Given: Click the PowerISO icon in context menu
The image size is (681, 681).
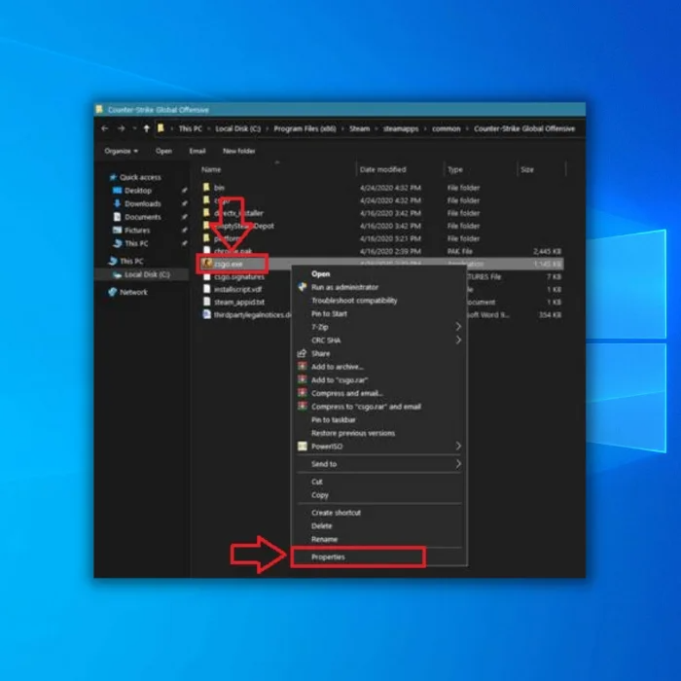Looking at the screenshot, I should pos(303,446).
